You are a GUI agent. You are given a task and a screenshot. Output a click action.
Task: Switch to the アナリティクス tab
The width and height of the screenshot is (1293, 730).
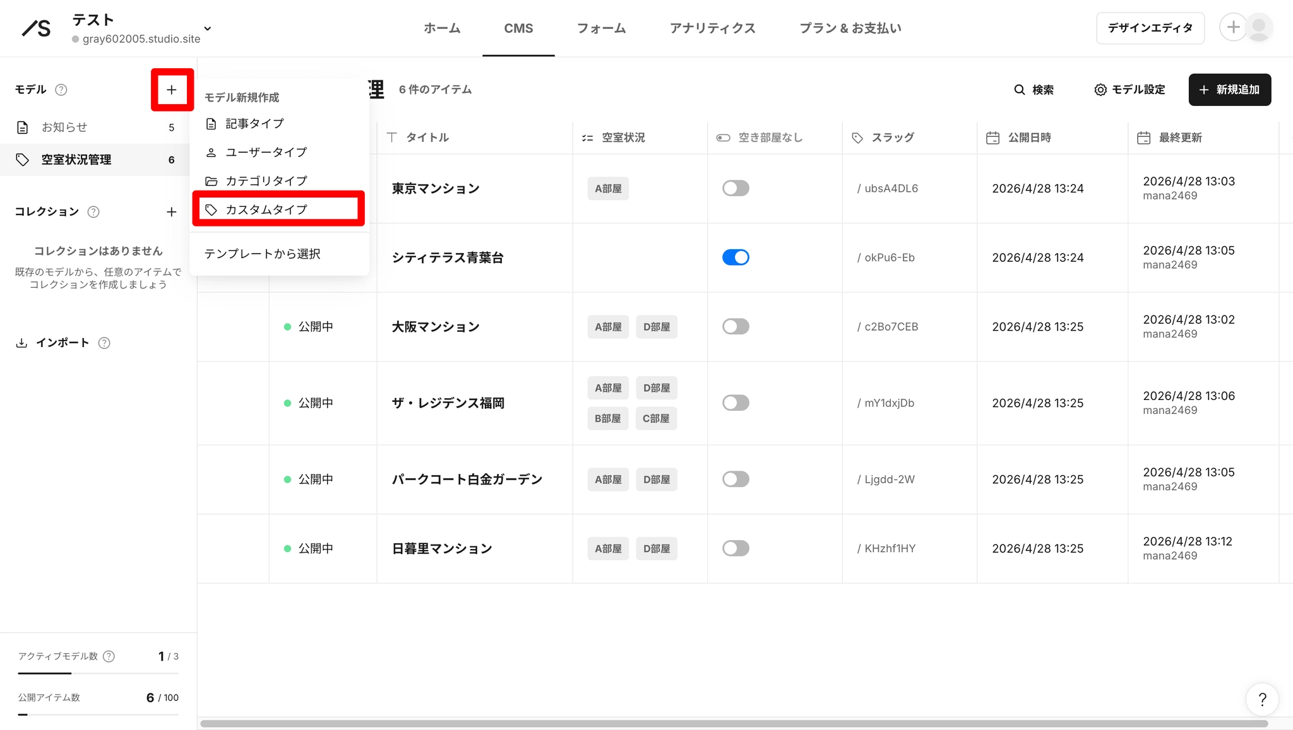(x=712, y=28)
